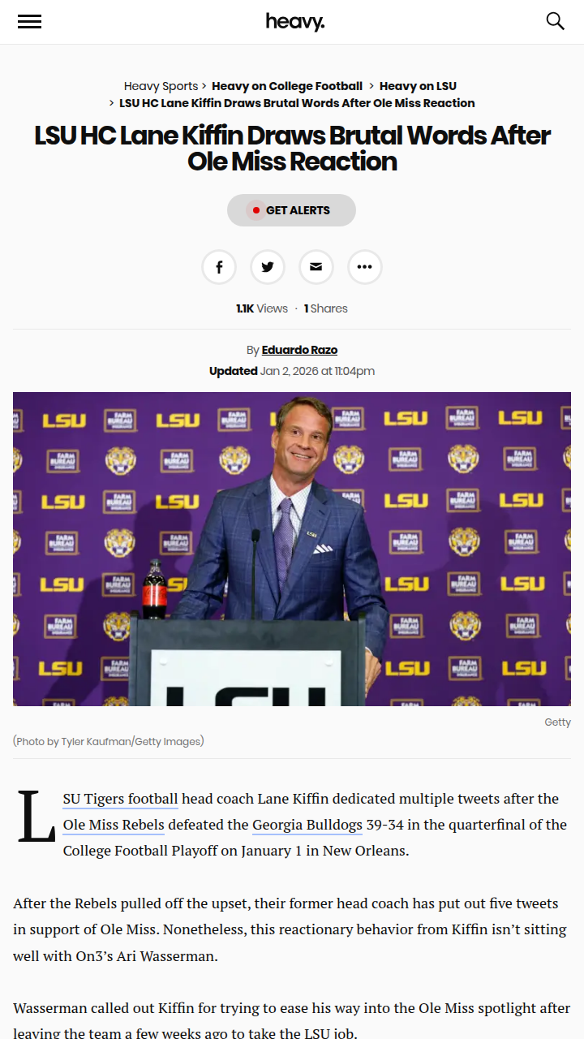Open the LSU Tigers football link
This screenshot has width=584, height=1039.
(x=120, y=799)
